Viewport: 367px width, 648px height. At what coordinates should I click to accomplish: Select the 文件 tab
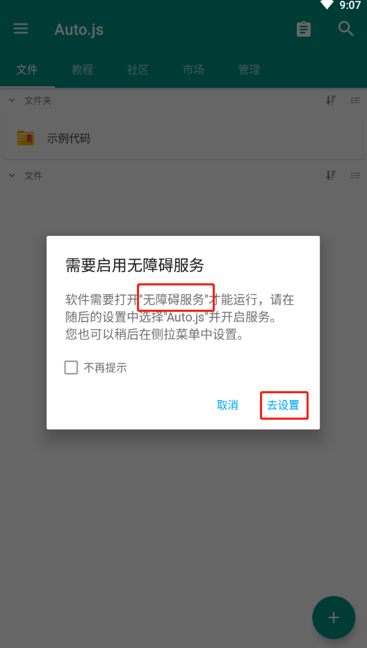[27, 70]
